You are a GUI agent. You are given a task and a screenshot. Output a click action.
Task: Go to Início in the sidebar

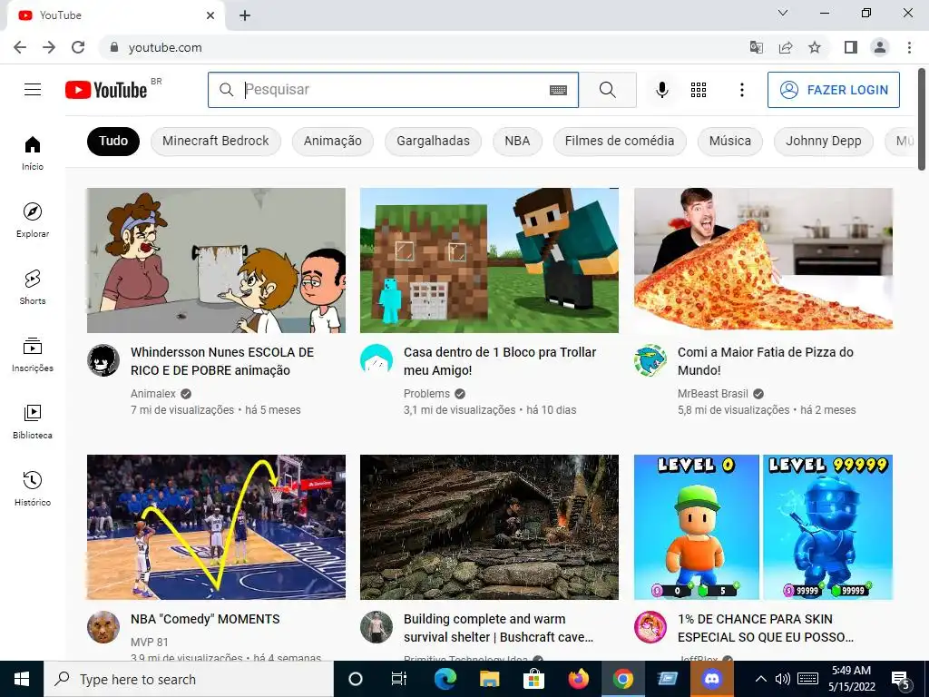[33, 152]
